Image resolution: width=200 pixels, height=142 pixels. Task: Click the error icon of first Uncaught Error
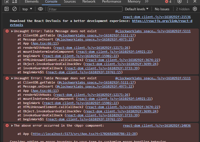tap(7, 31)
